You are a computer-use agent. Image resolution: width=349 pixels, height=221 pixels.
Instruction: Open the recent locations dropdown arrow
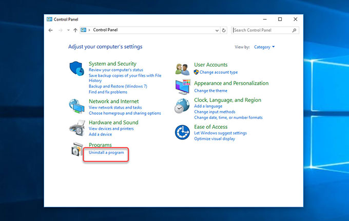tap(68, 30)
